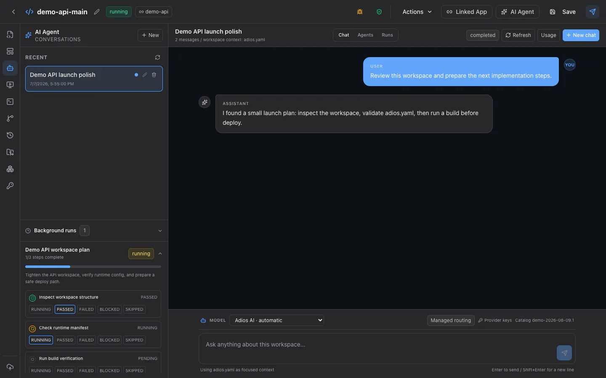Click the yellow running badge on workspace plan

pyautogui.click(x=141, y=254)
